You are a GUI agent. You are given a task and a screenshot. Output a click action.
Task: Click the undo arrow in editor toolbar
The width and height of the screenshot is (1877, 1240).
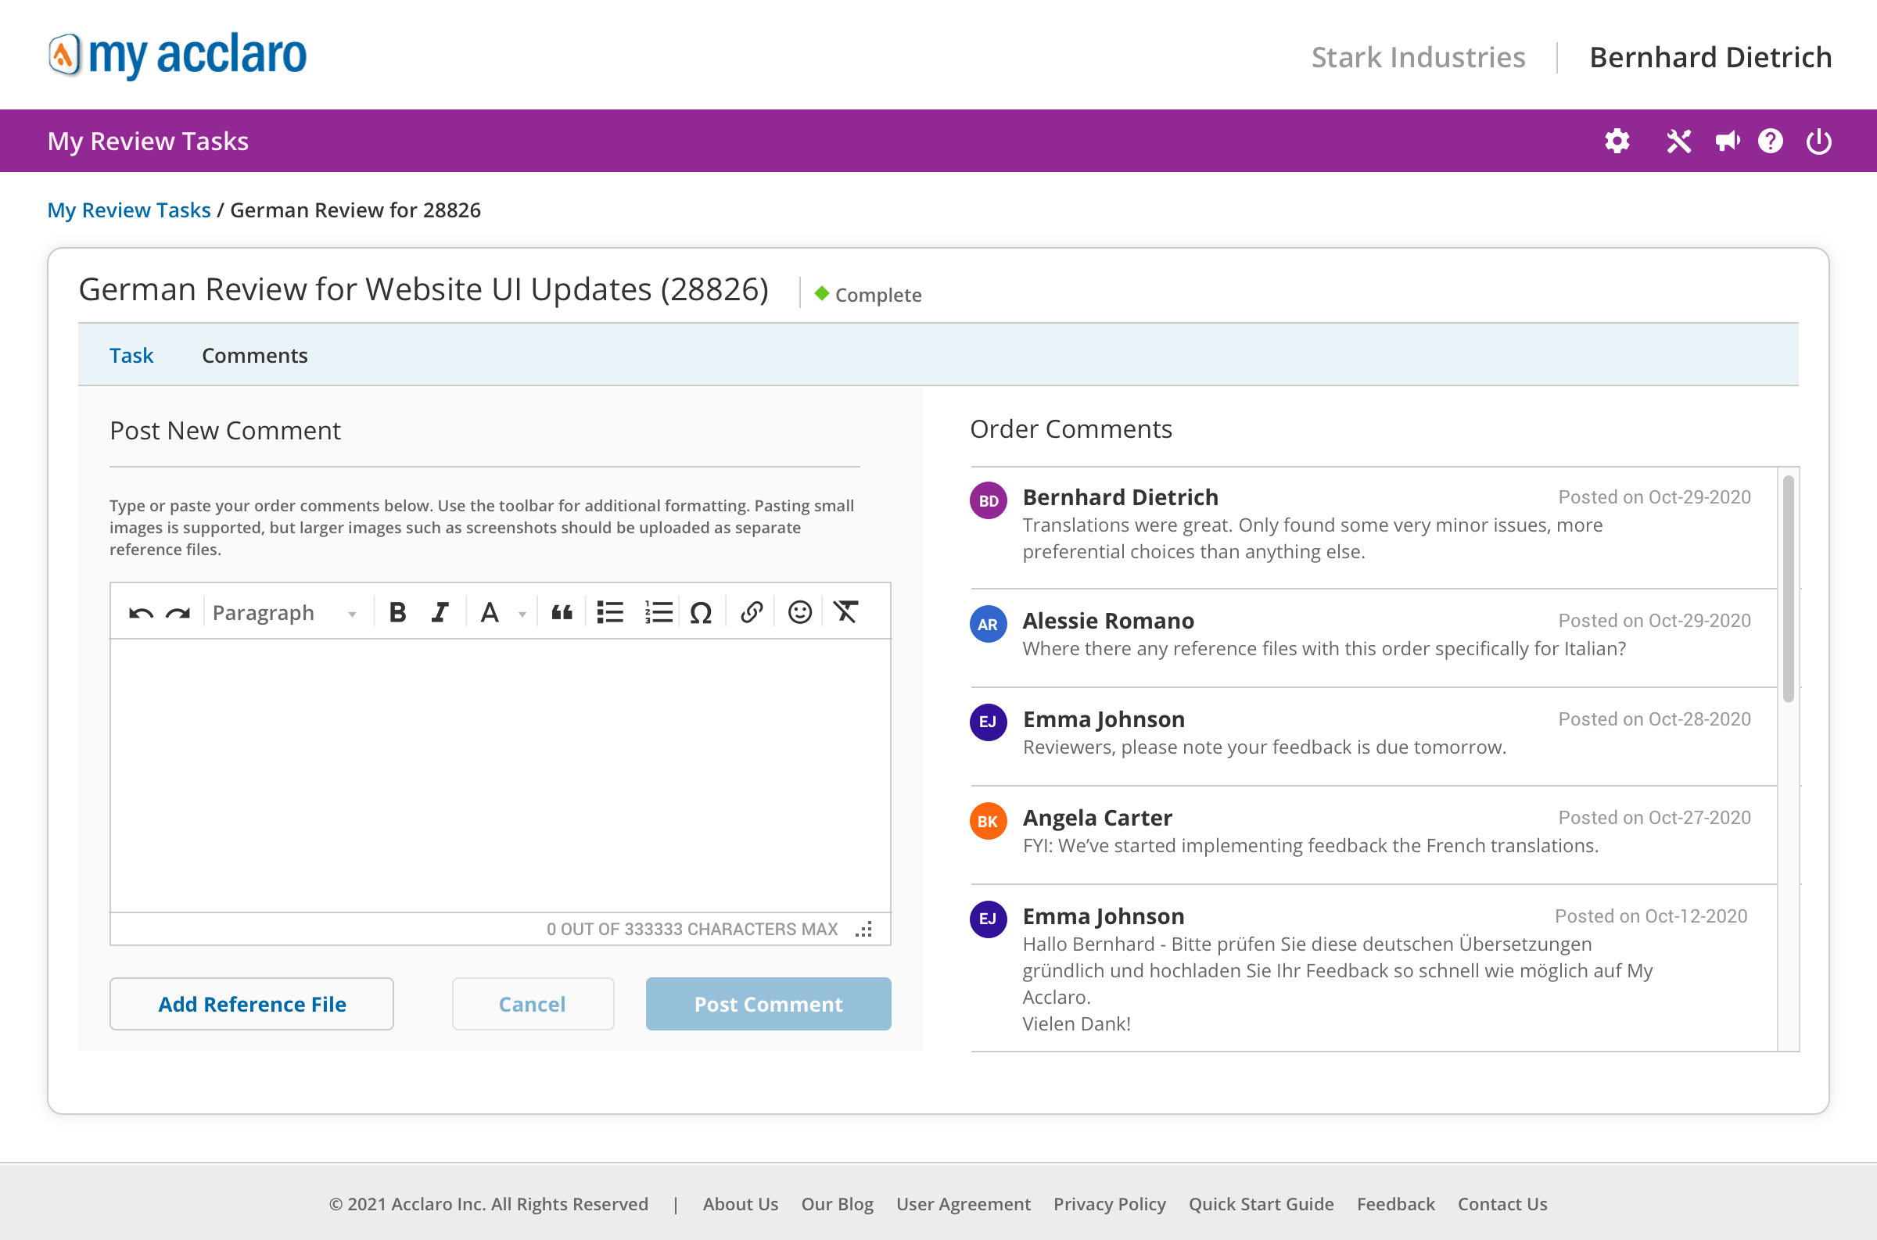pyautogui.click(x=141, y=613)
